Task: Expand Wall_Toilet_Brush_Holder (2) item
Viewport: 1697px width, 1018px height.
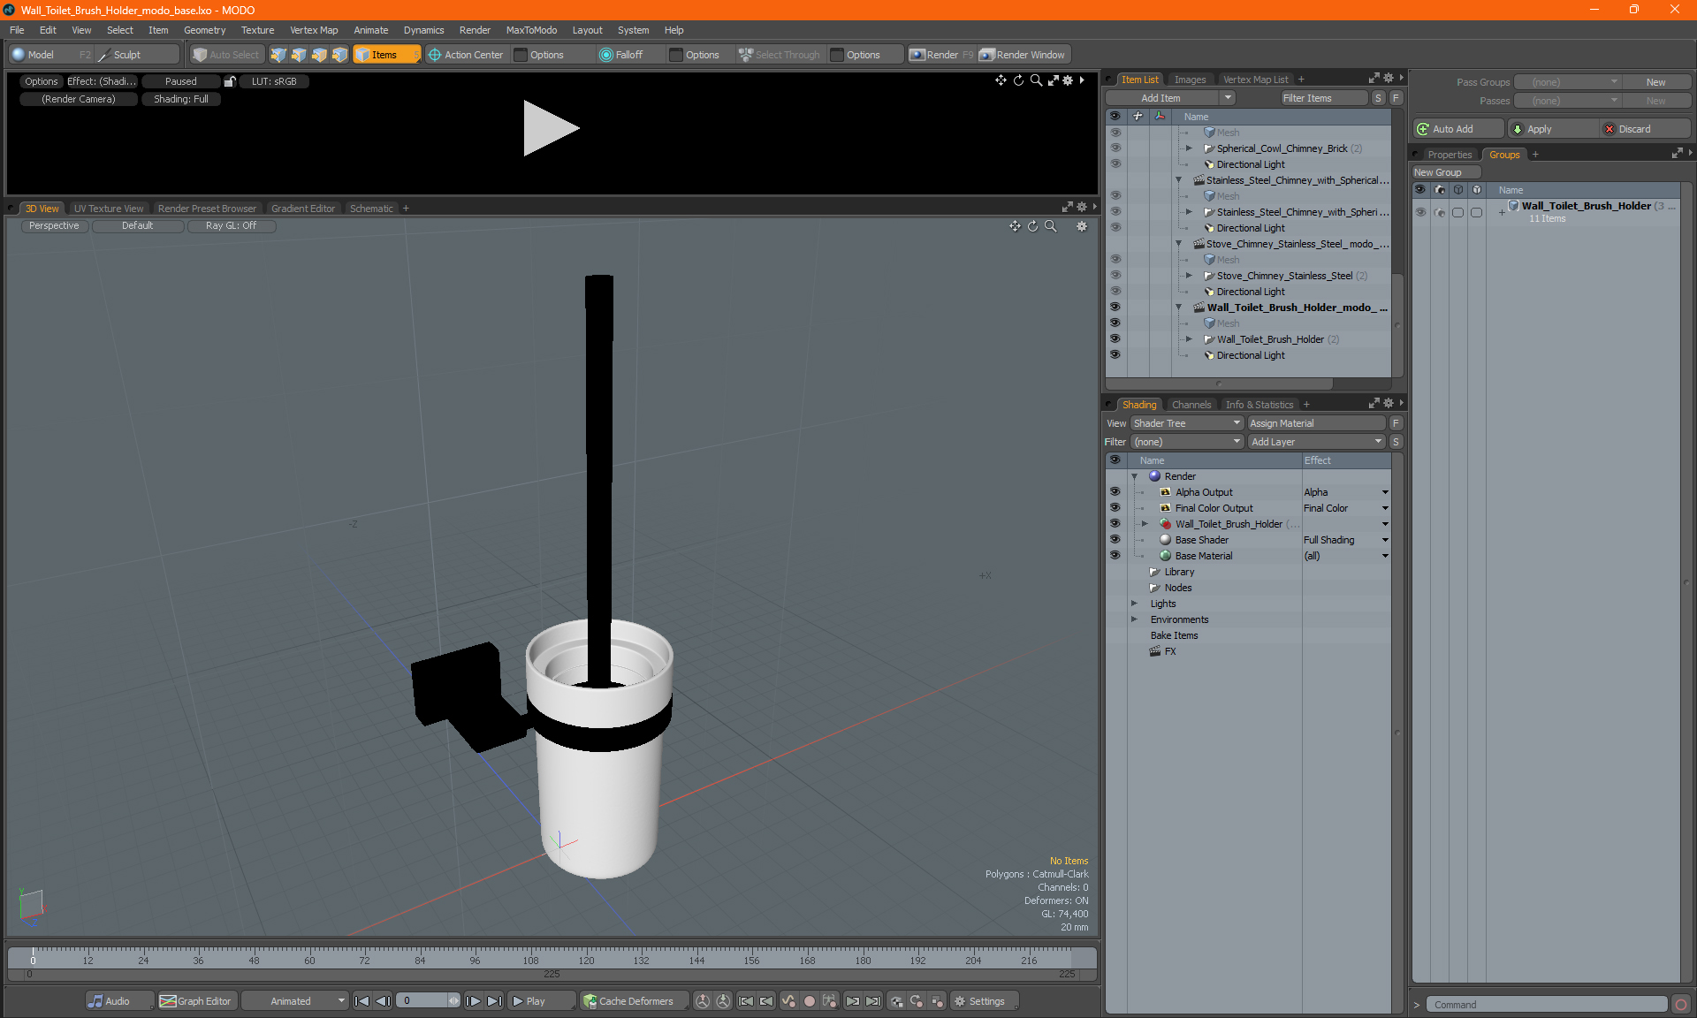Action: 1189,339
